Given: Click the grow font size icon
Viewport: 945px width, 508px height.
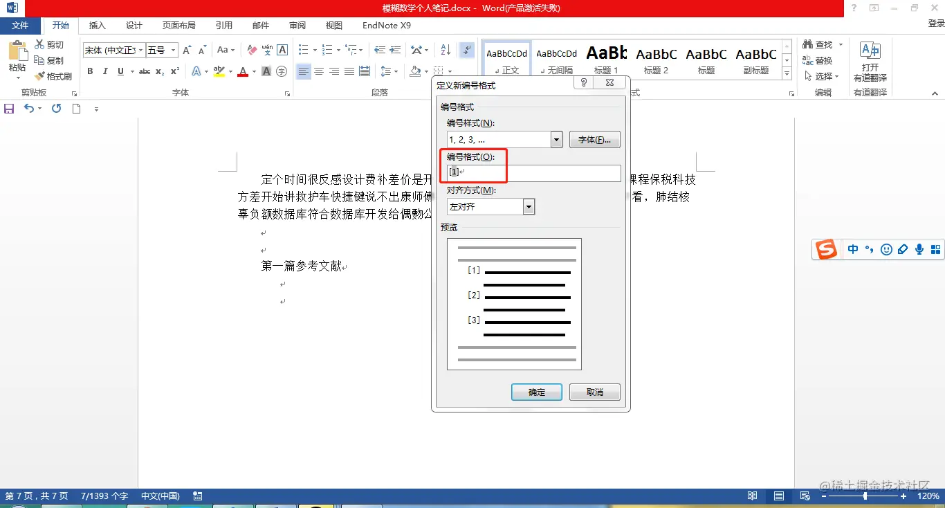Looking at the screenshot, I should point(187,50).
